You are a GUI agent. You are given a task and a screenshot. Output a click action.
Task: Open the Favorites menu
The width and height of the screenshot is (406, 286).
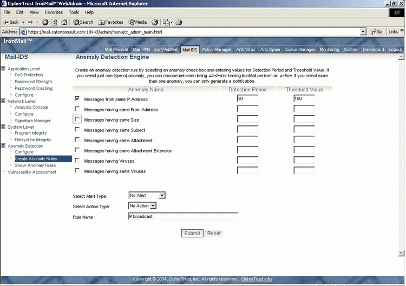pyautogui.click(x=54, y=12)
